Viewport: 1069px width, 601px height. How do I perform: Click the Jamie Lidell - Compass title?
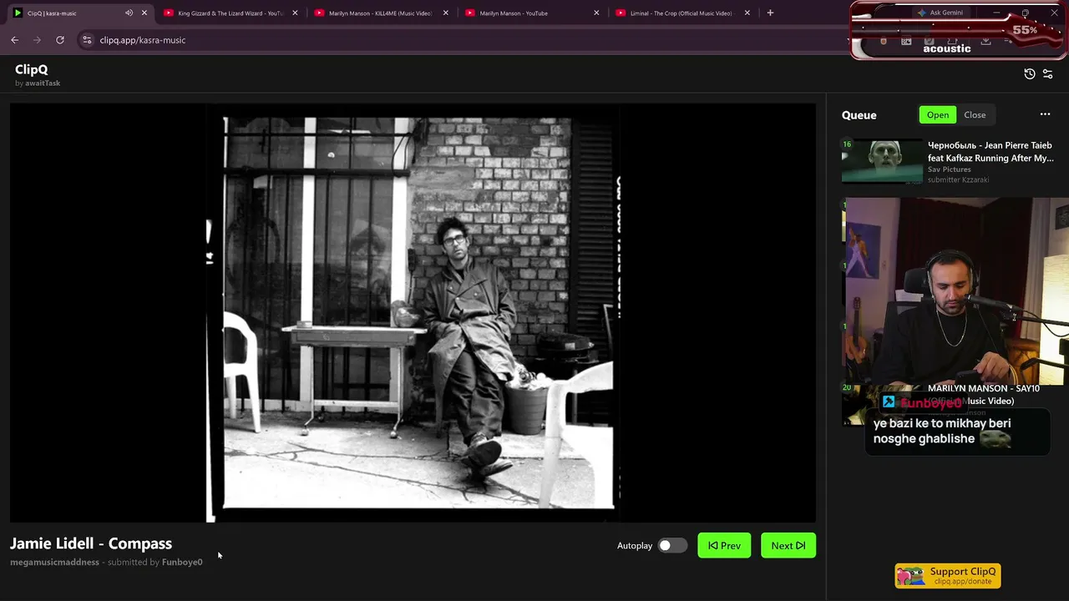coord(91,543)
